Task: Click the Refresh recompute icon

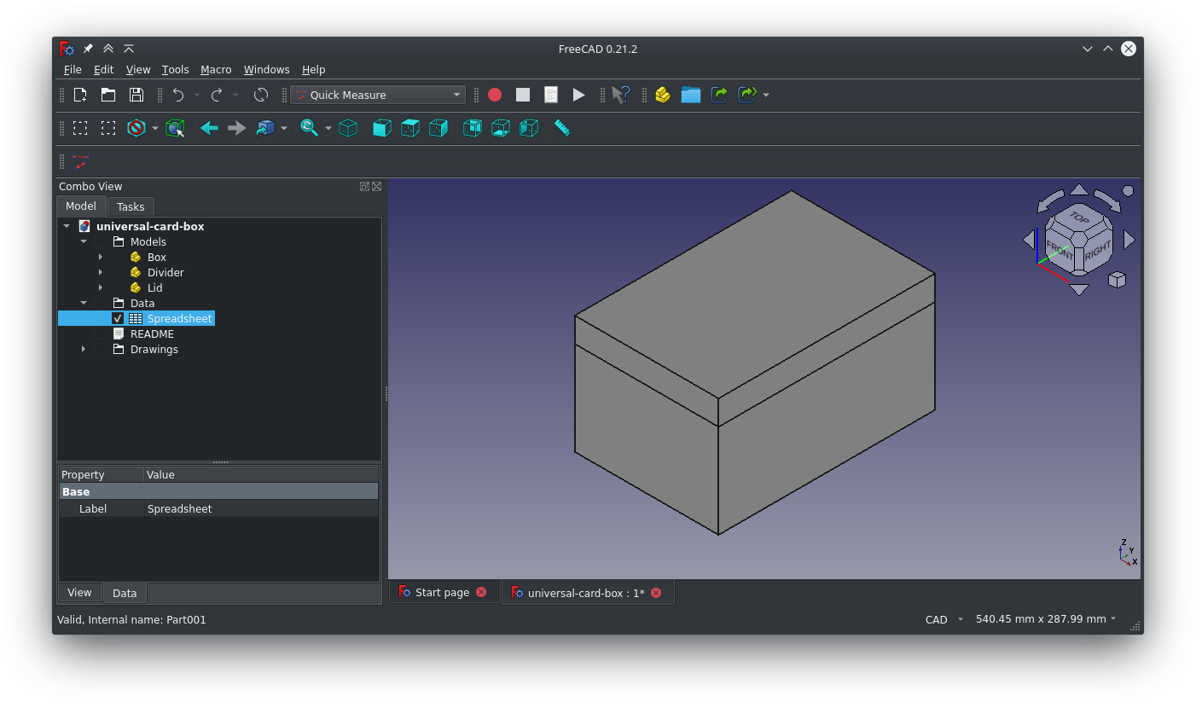Action: pyautogui.click(x=261, y=95)
